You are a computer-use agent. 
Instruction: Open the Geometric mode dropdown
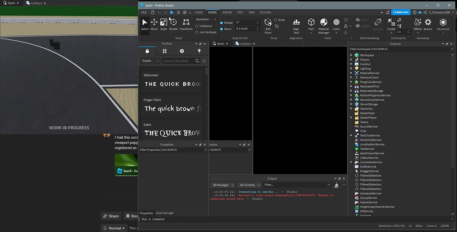(206, 19)
